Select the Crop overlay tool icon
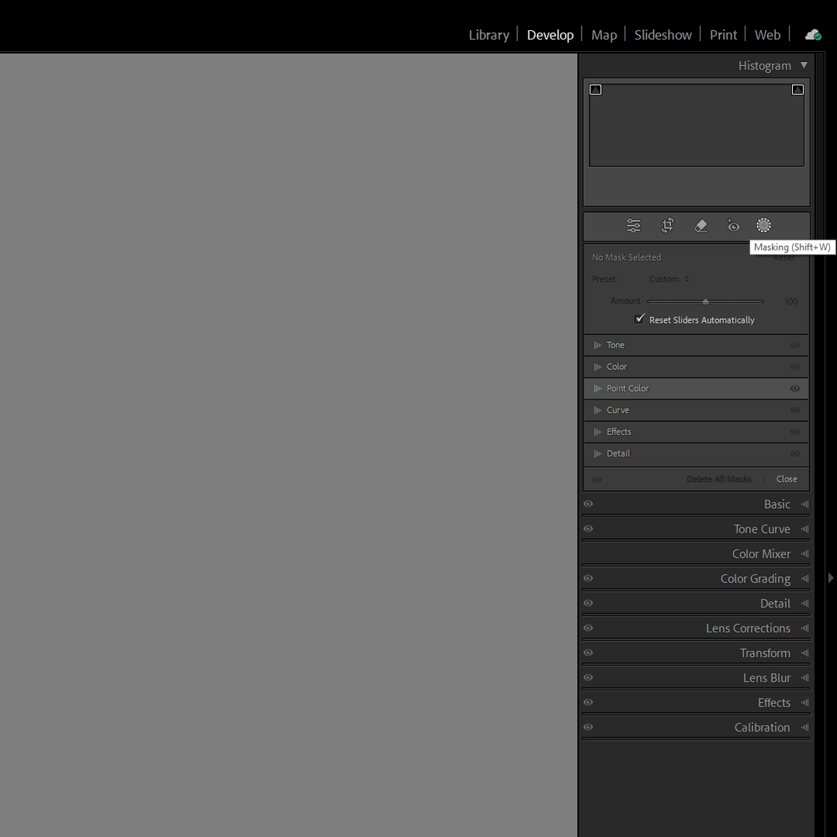The height and width of the screenshot is (837, 837). pyautogui.click(x=667, y=226)
